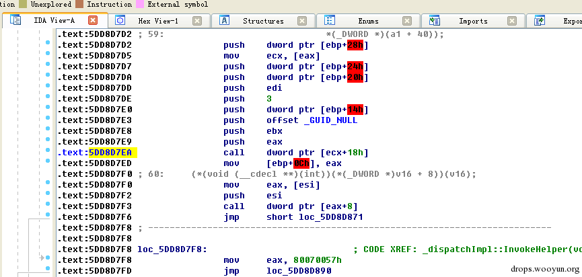The height and width of the screenshot is (277, 582).
Task: Toggle breakpoint dot at address 5DD8D7DE
Action: click(48, 96)
